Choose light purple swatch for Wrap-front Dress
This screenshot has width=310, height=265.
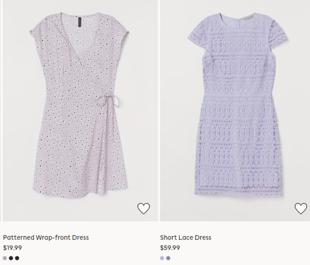5,258
